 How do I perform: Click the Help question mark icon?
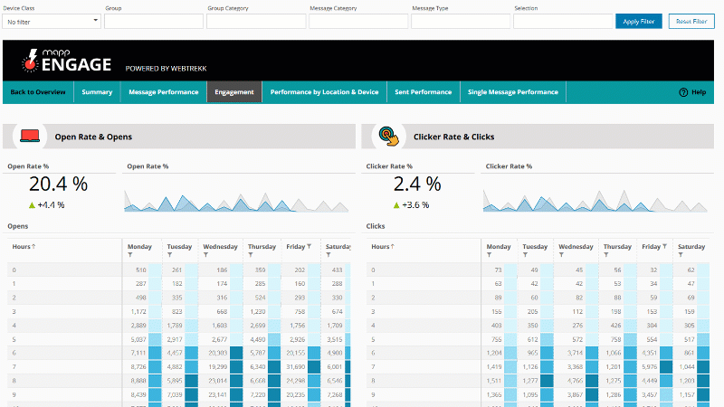pyautogui.click(x=684, y=92)
